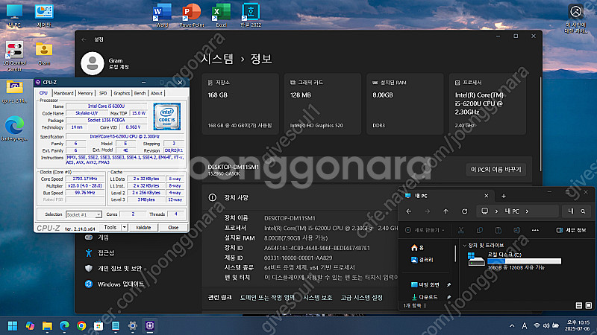
Task: Show hidden tray icons chevron
Action: pyautogui.click(x=512, y=326)
